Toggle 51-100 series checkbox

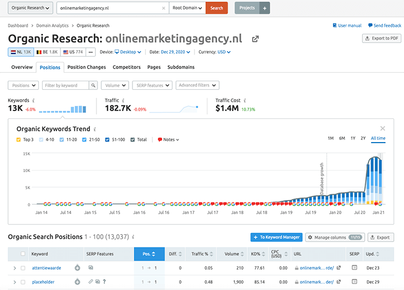pyautogui.click(x=107, y=140)
